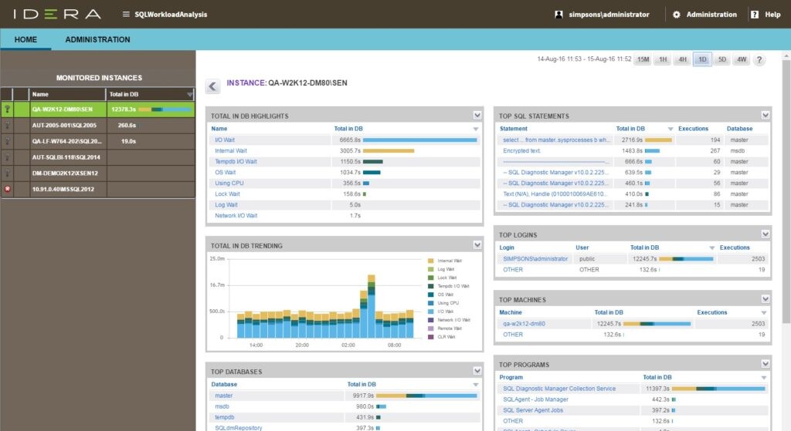Screen dimensions: 791x431
Task: Go to the HOME tab
Action: point(25,39)
